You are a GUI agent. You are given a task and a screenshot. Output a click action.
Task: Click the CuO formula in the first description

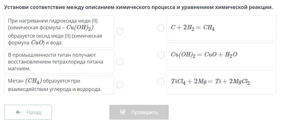point(37,43)
